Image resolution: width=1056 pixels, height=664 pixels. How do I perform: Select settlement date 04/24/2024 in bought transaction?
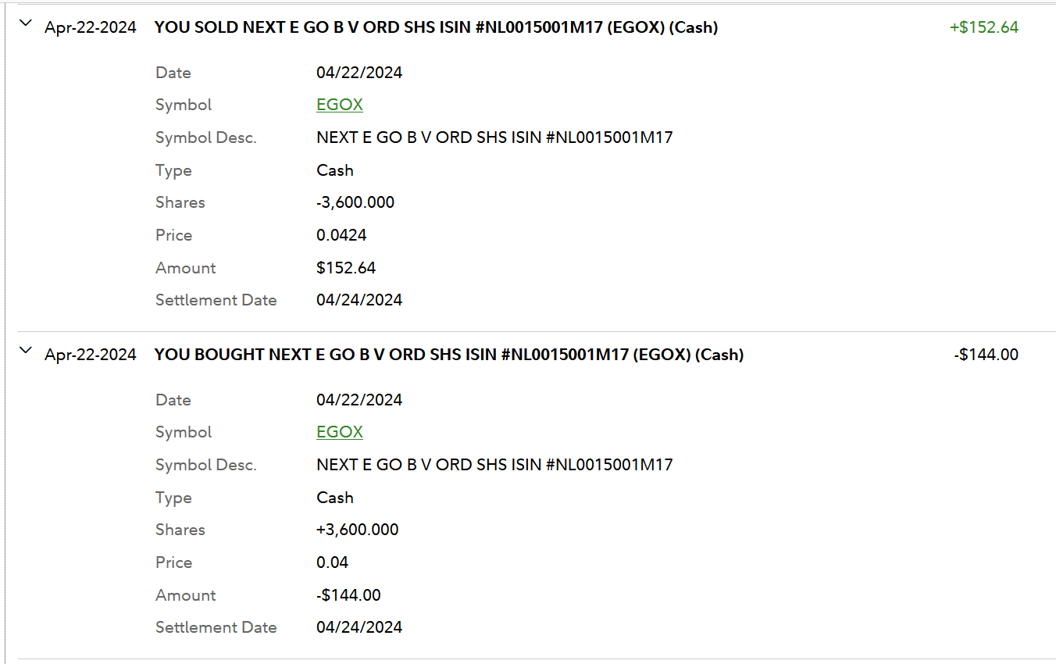(x=359, y=627)
